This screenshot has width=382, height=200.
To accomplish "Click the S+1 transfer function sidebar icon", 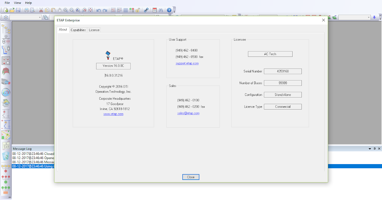I will click(x=6, y=145).
